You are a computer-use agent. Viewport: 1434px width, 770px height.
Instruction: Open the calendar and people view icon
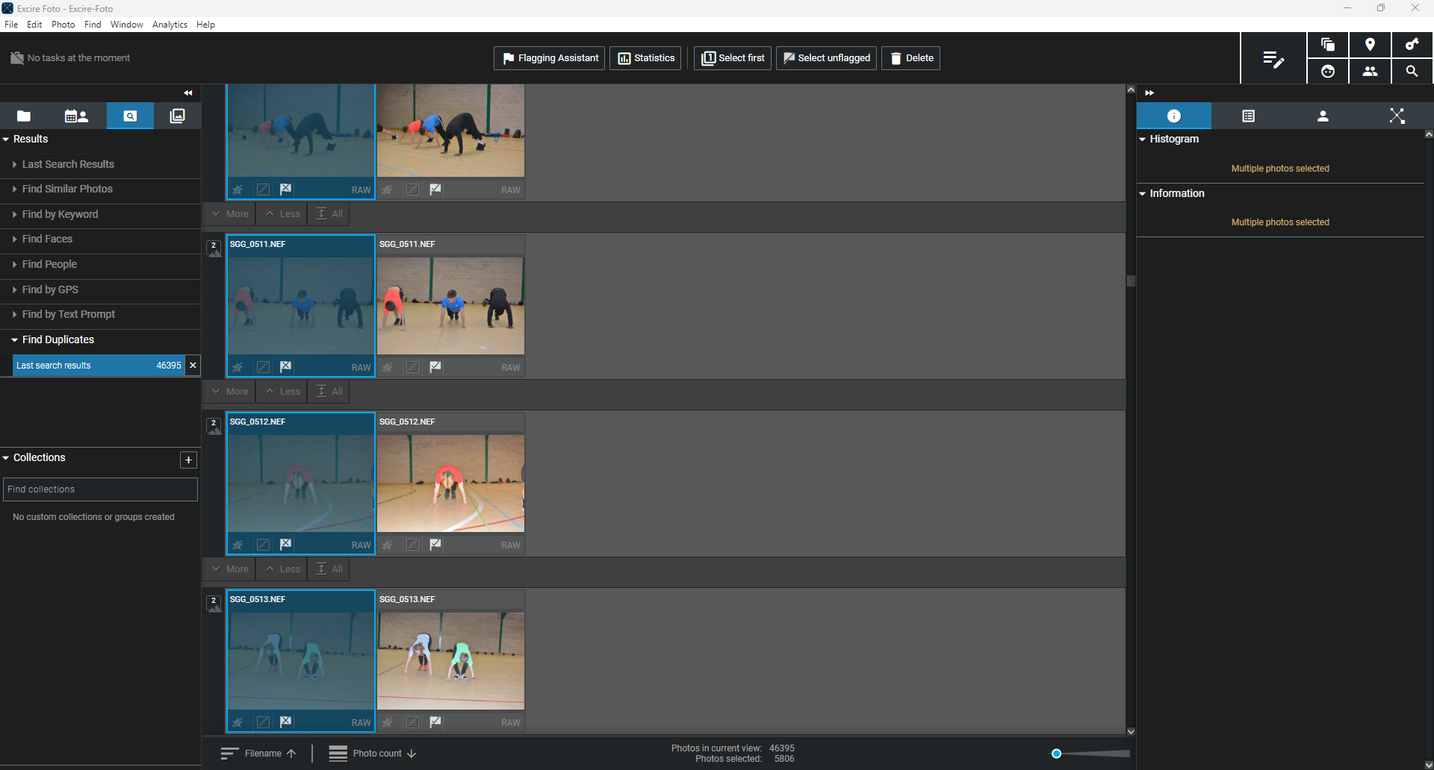point(76,116)
